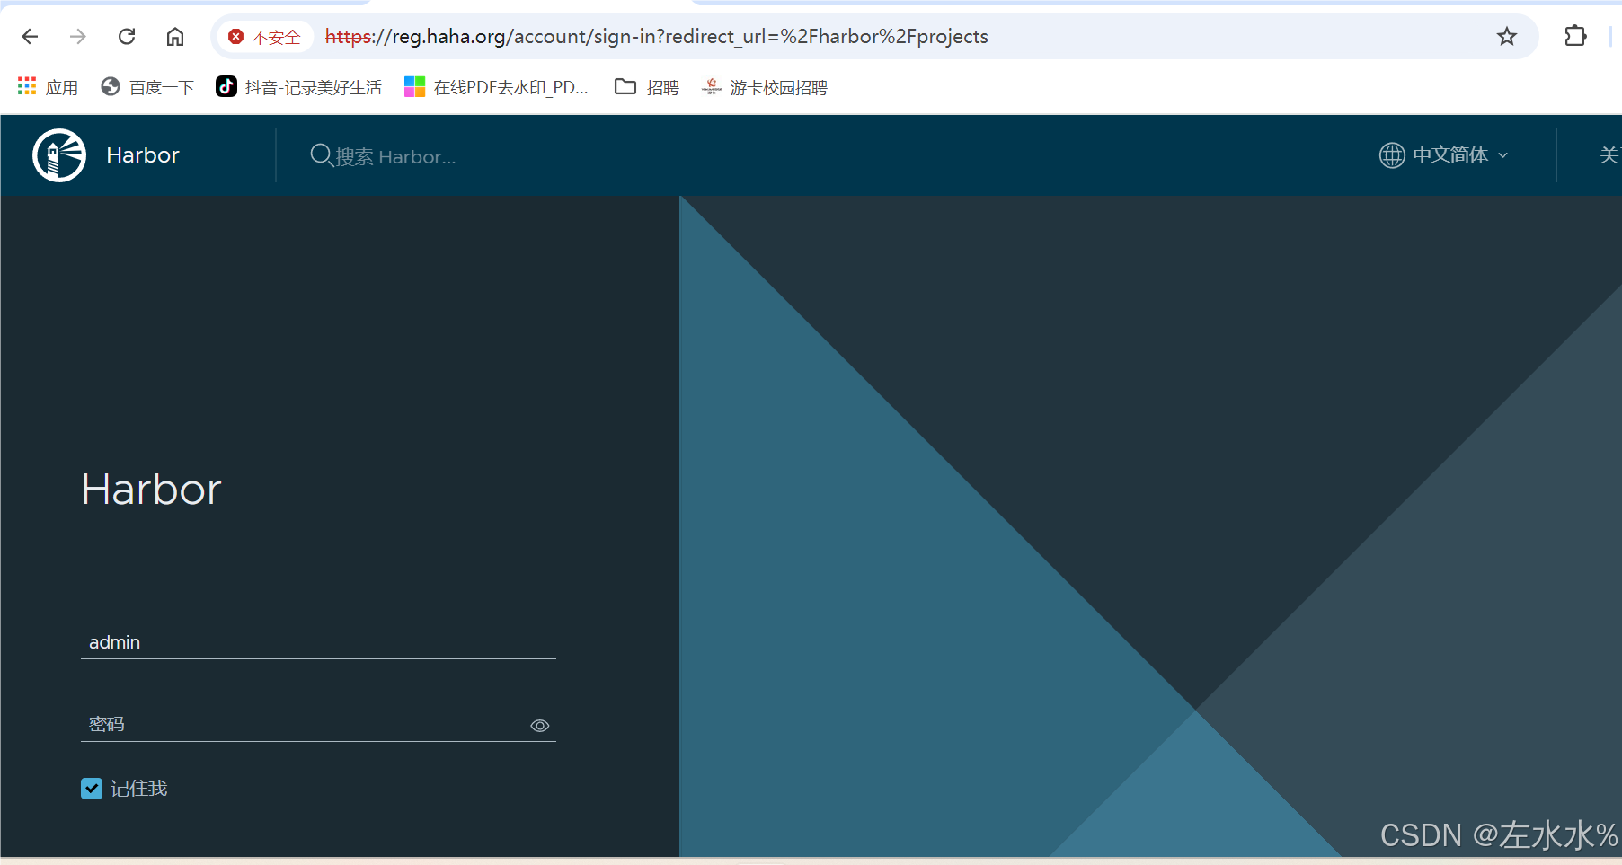Open the 百度一下 bookmark
Screen dimensions: 1622x865
(148, 87)
